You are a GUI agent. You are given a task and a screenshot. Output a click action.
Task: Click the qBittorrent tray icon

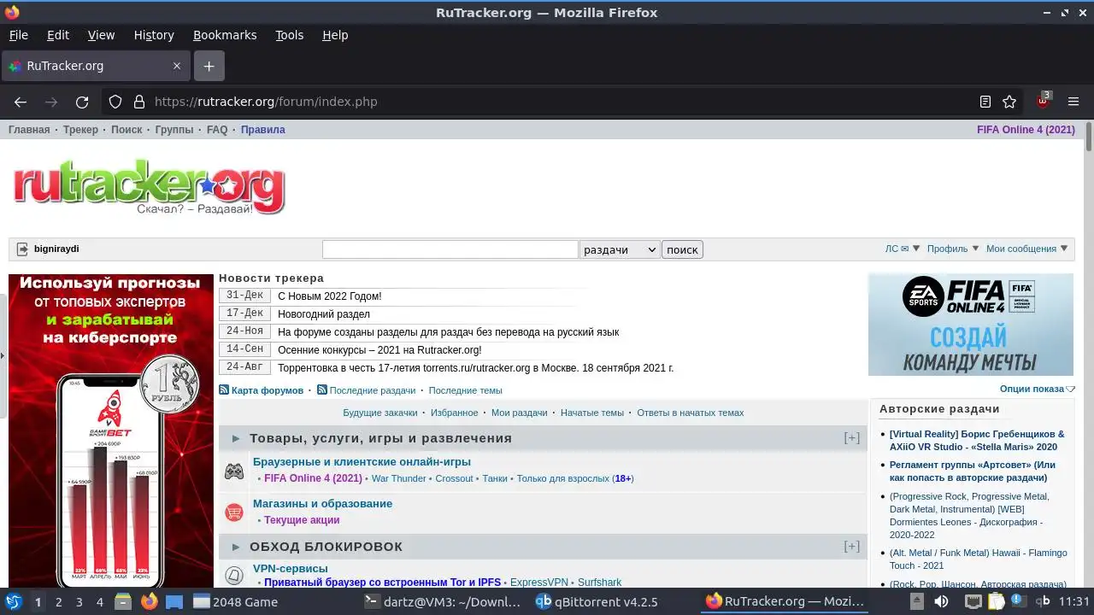pyautogui.click(x=1043, y=601)
